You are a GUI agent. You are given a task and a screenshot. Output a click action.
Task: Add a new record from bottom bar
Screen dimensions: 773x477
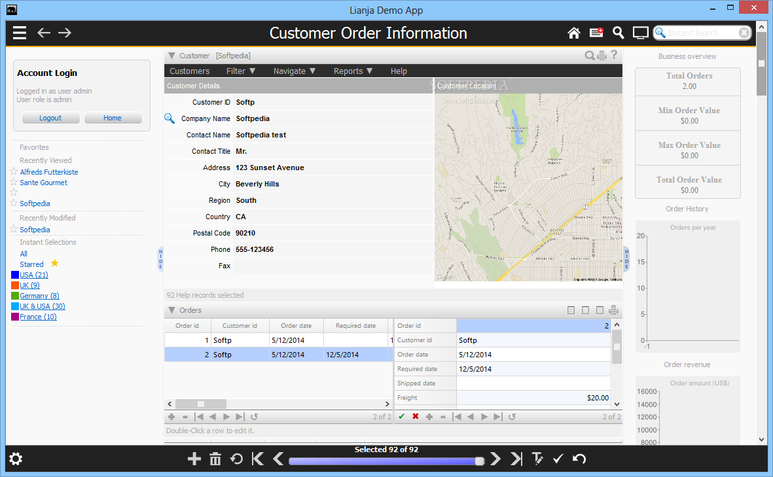coord(194,459)
